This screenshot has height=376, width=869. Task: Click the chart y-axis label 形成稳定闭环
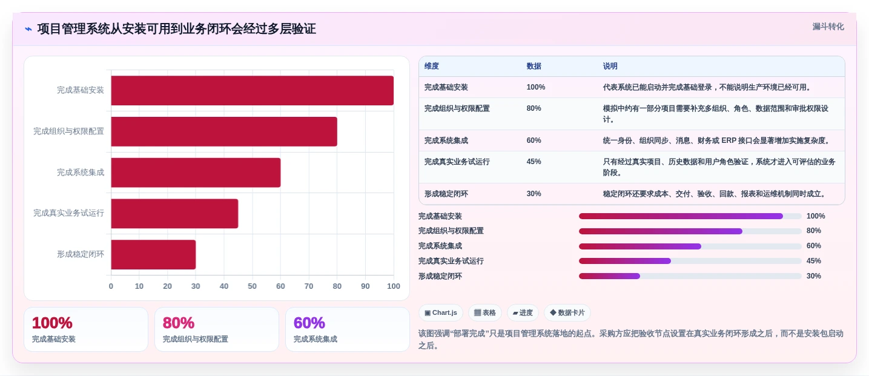click(x=81, y=254)
